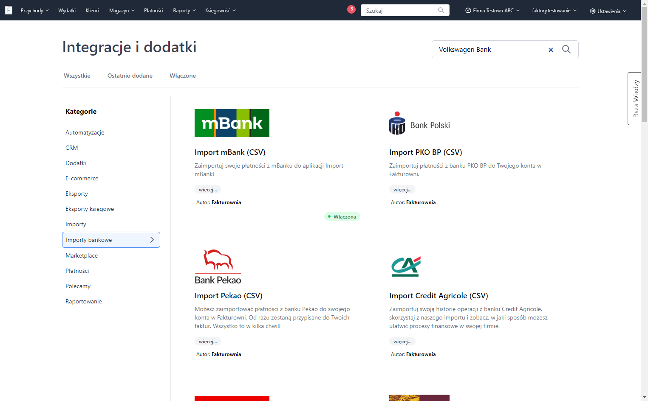648x401 pixels.
Task: Open the Baza Wiedzy side tab
Action: click(x=634, y=98)
